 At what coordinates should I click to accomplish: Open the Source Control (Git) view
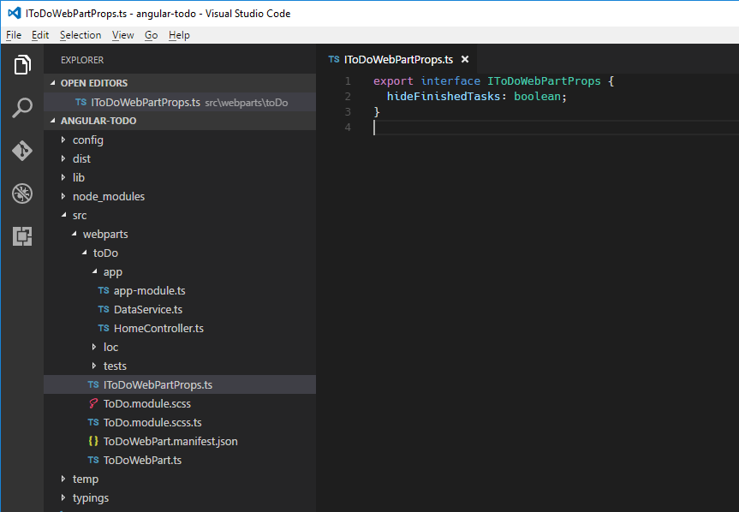coord(22,151)
